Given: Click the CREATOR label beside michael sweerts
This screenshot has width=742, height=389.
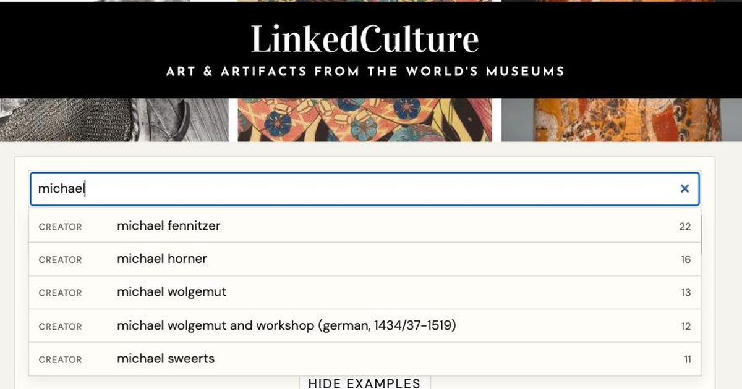Looking at the screenshot, I should click(x=60, y=359).
